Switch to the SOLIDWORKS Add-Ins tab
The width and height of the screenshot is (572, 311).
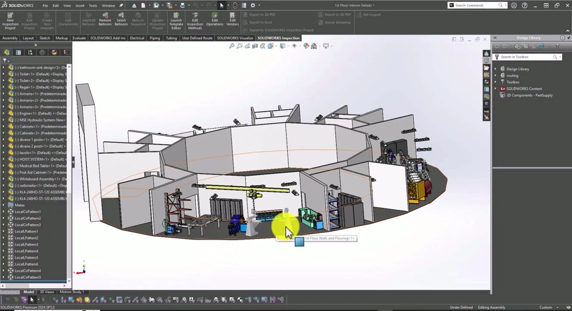(108, 38)
